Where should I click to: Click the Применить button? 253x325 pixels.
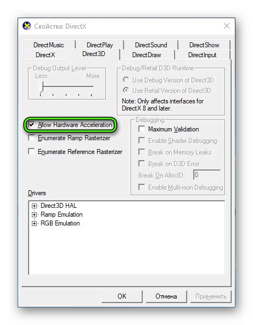coord(211,296)
